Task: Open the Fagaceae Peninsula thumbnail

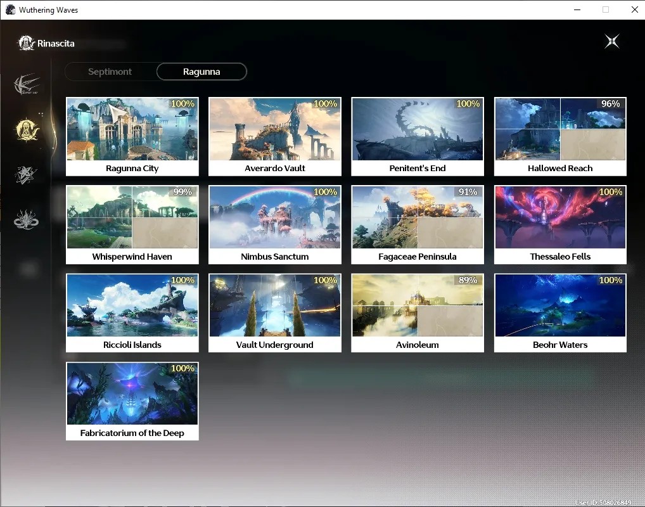Action: pyautogui.click(x=418, y=225)
